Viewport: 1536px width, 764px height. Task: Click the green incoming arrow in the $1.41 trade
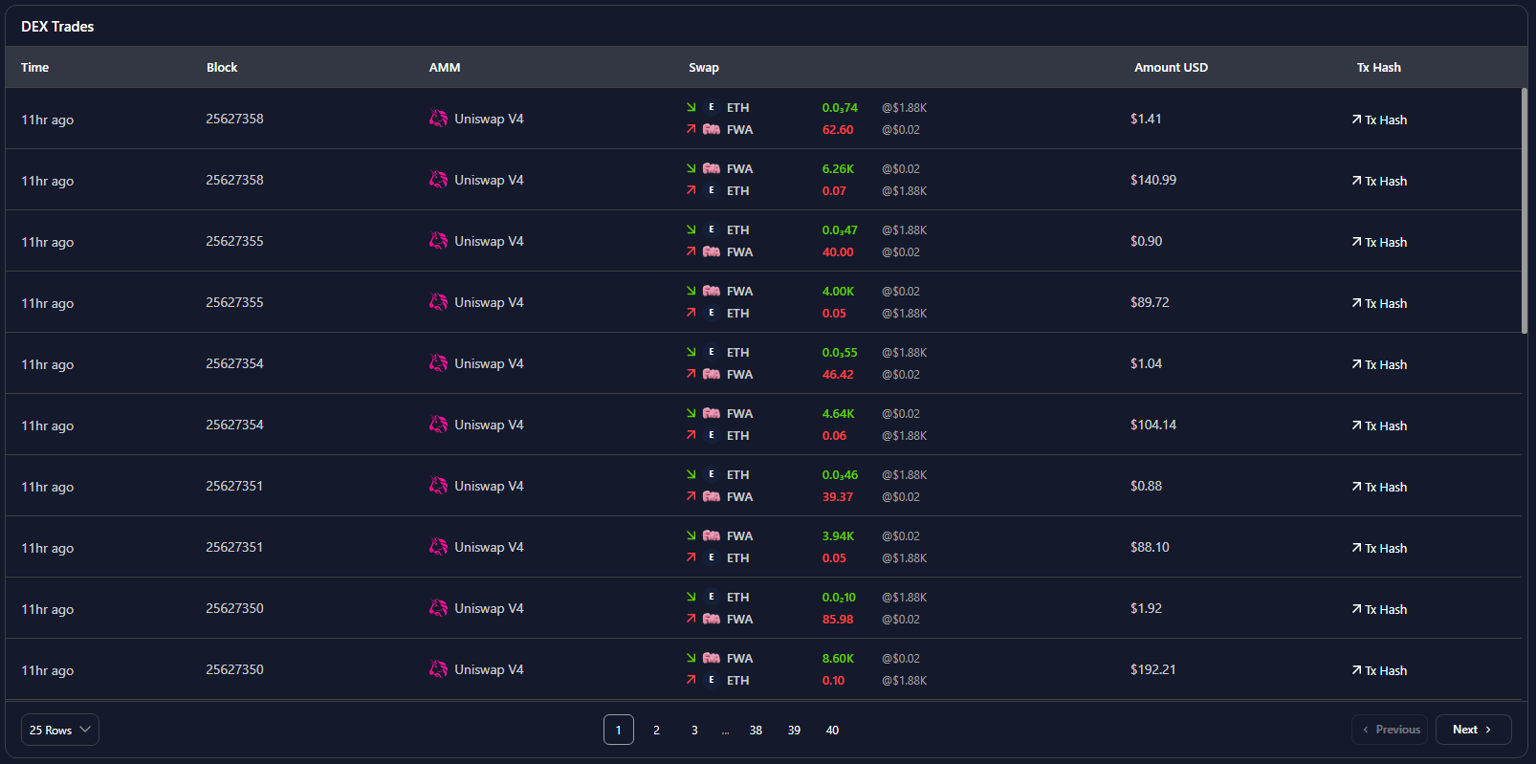pyautogui.click(x=691, y=107)
